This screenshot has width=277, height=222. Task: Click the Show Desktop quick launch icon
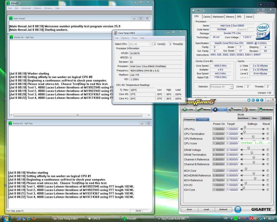(19, 219)
